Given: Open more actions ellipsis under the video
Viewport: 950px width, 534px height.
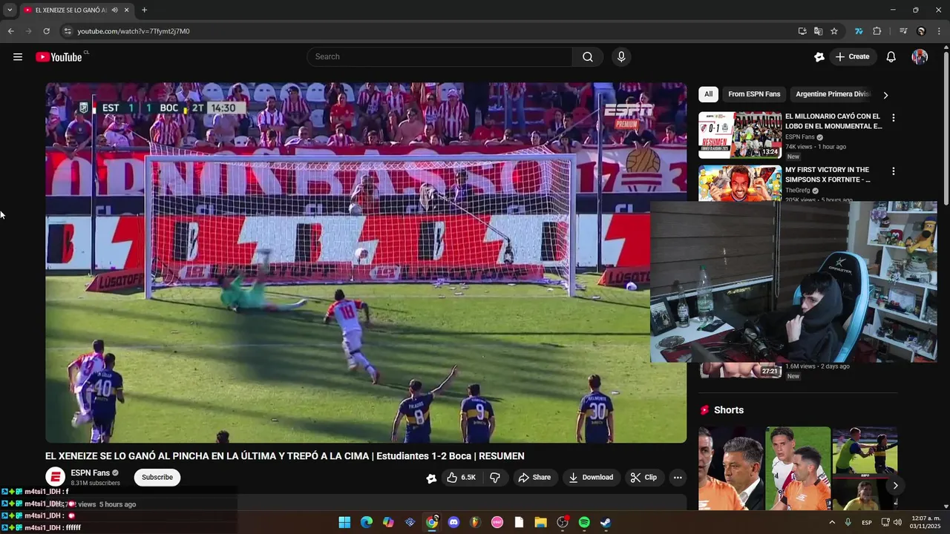Looking at the screenshot, I should [x=678, y=478].
